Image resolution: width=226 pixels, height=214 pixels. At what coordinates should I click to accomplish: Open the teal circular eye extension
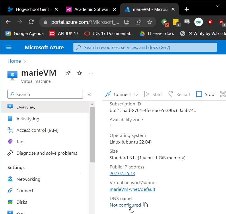pos(198,22)
